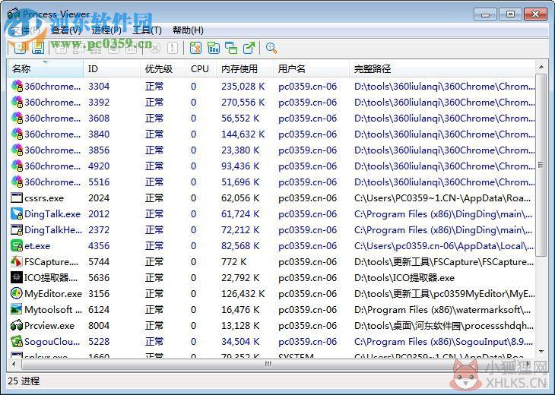555x395 pixels.
Task: Select the 93,436 K memory value
Action: coord(240,166)
